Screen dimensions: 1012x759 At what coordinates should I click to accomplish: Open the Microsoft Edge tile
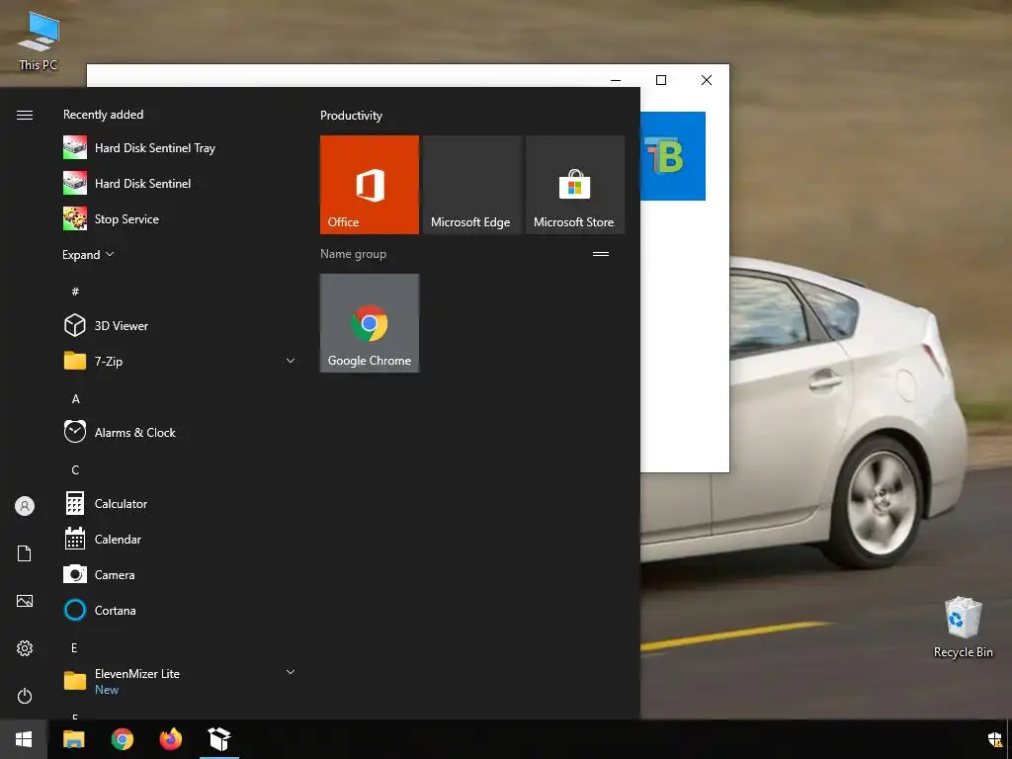tap(471, 185)
